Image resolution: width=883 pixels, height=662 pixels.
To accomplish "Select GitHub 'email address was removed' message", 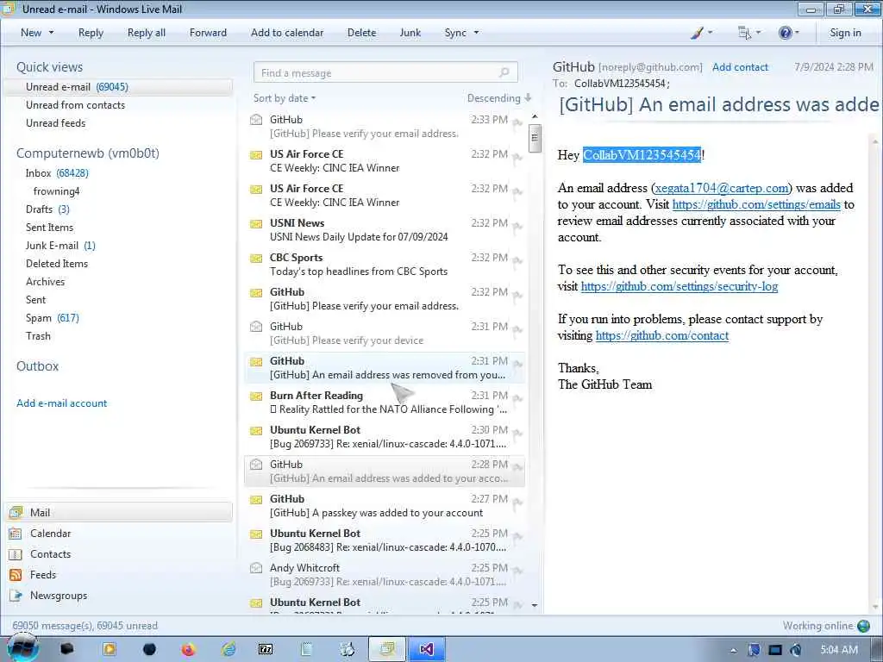I will pyautogui.click(x=385, y=367).
